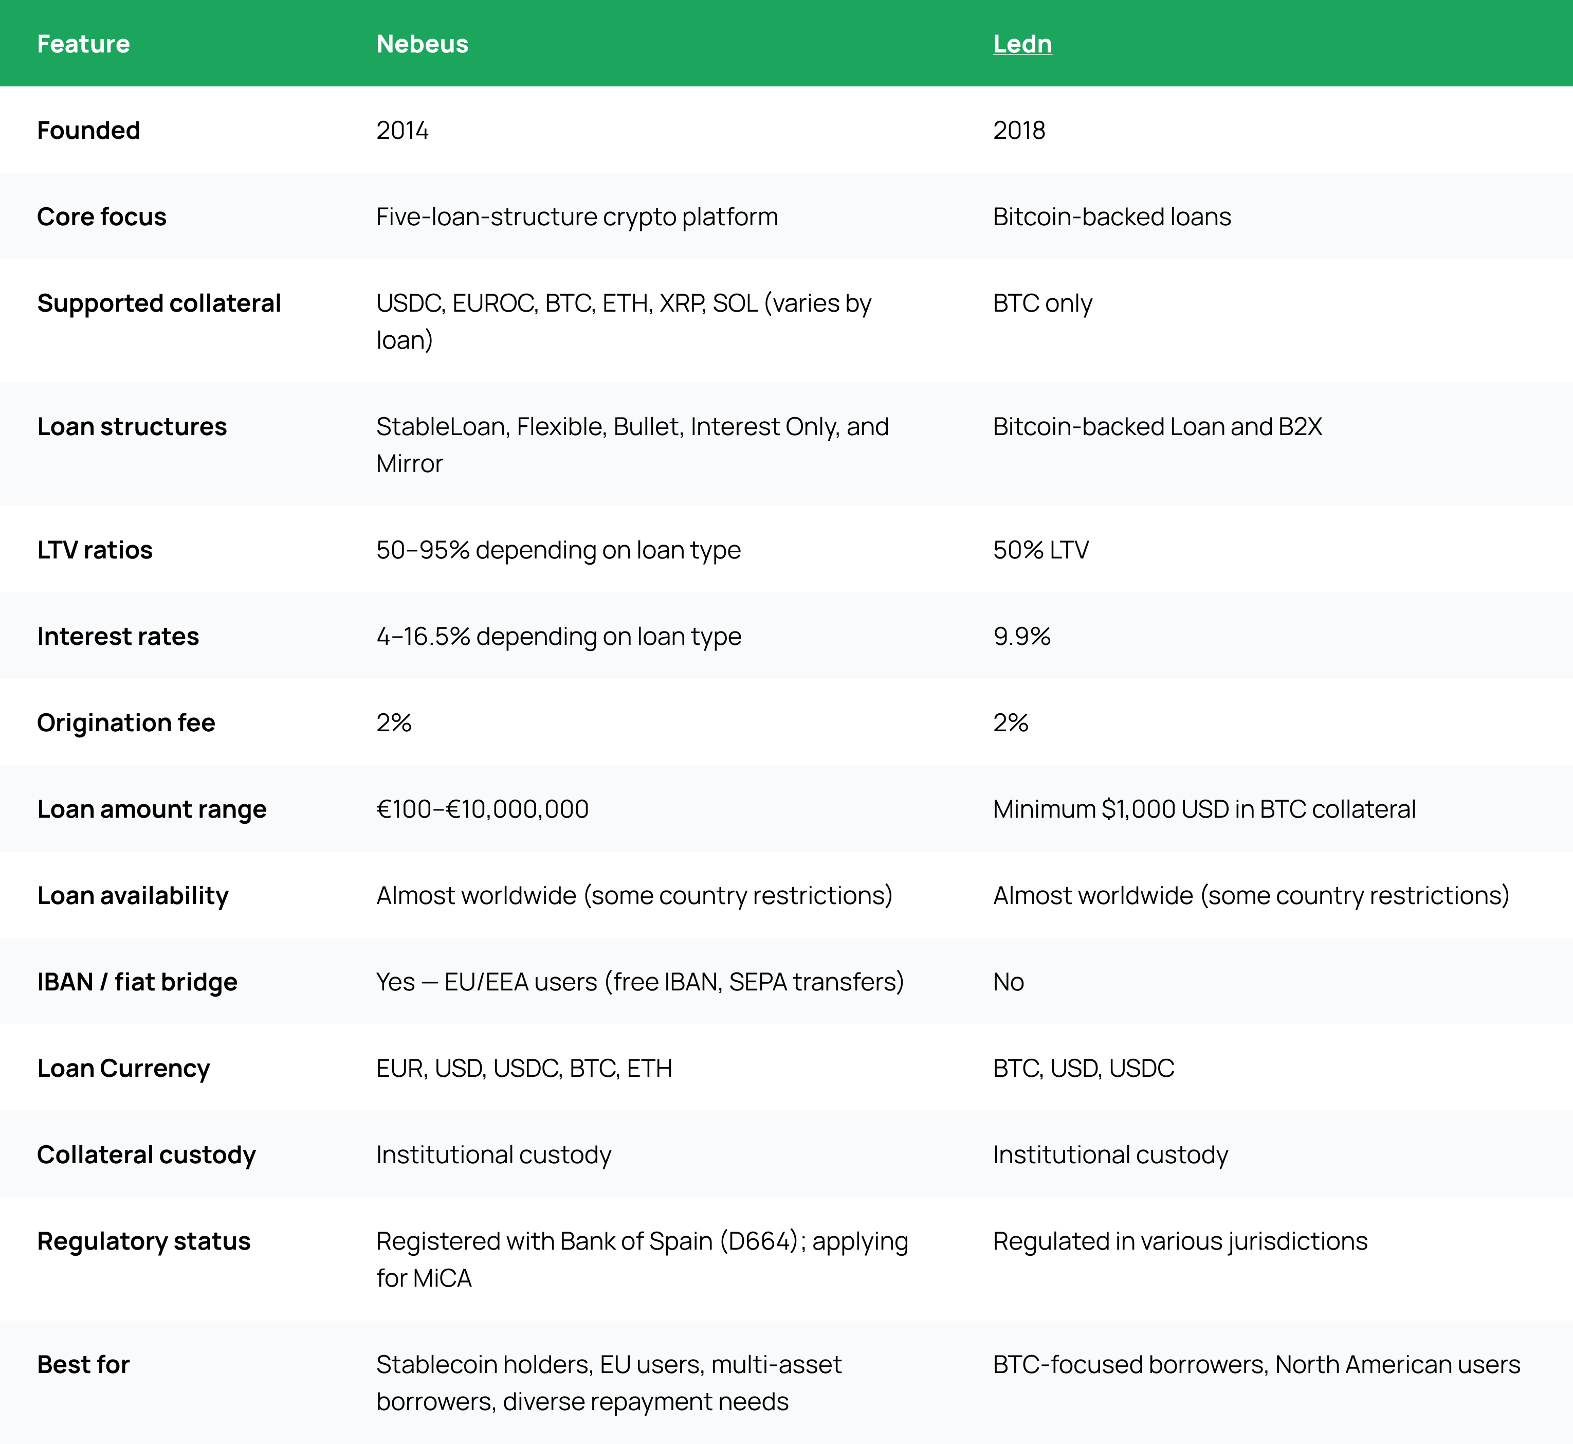Select the Best for row label
Viewport: 1573px width, 1444px height.
83,1364
